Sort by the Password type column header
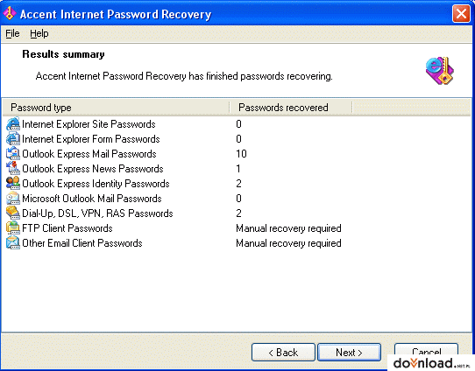475x371 pixels. coord(116,108)
